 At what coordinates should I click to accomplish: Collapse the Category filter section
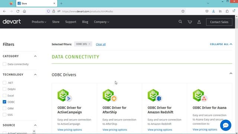point(35,56)
